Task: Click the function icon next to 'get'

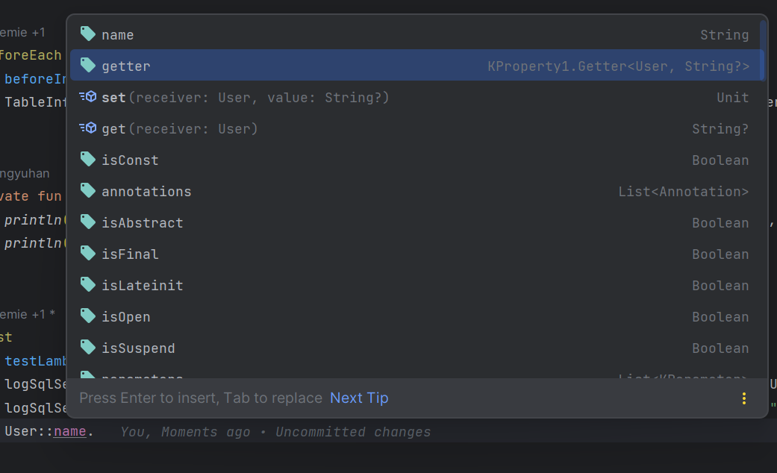Action: [x=88, y=128]
